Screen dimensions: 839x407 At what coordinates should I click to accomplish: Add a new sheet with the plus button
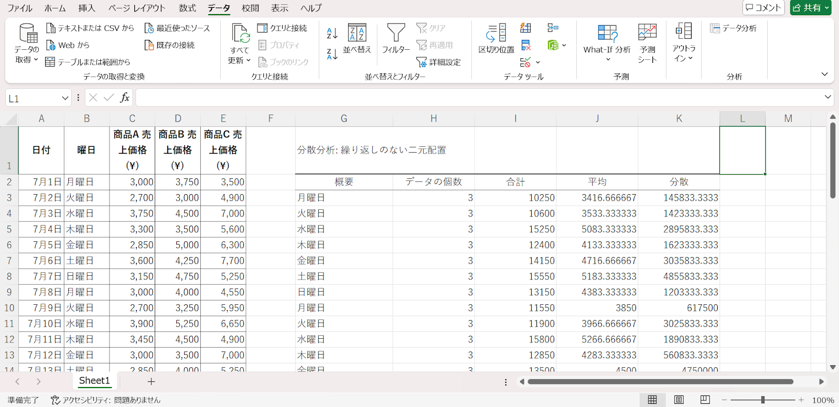coord(151,381)
